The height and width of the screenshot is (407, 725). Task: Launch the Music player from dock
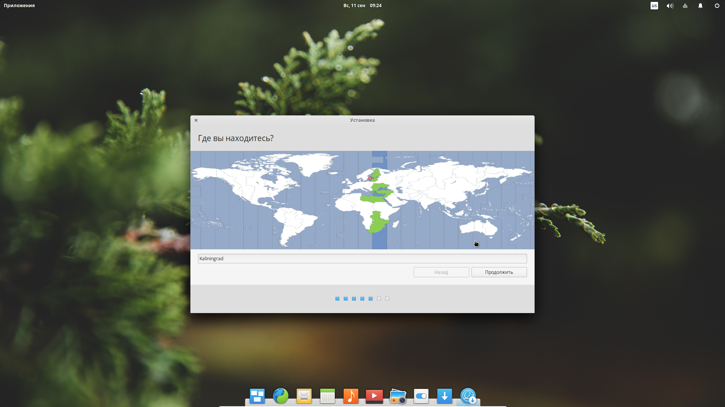(x=351, y=396)
